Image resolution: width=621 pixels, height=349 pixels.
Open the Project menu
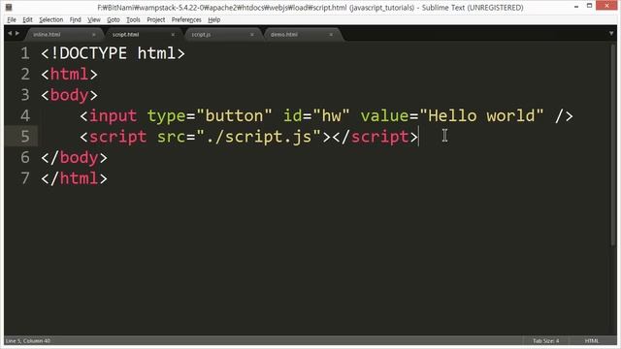155,19
